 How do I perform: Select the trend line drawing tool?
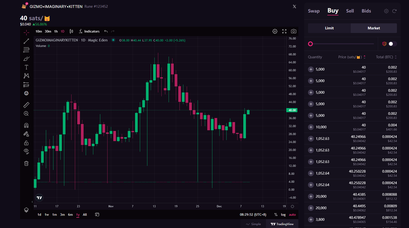(x=26, y=41)
